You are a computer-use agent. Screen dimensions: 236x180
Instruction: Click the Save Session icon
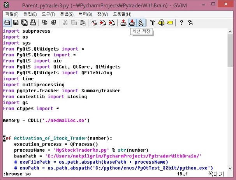pyautogui.click(x=132, y=23)
